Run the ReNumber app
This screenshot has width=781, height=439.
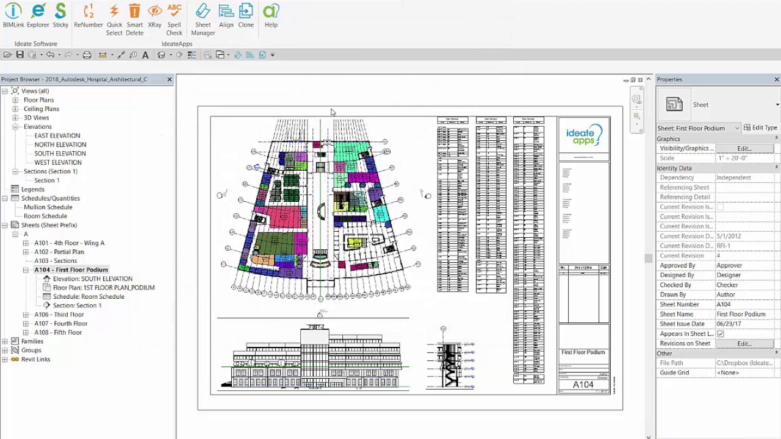(88, 16)
